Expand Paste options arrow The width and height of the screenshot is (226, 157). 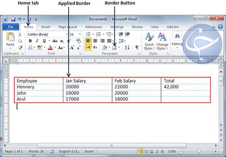point(10,48)
